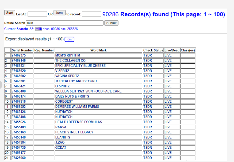The height and width of the screenshot is (162, 234).
Task: Open serial number 97469375
Action: [19, 55]
